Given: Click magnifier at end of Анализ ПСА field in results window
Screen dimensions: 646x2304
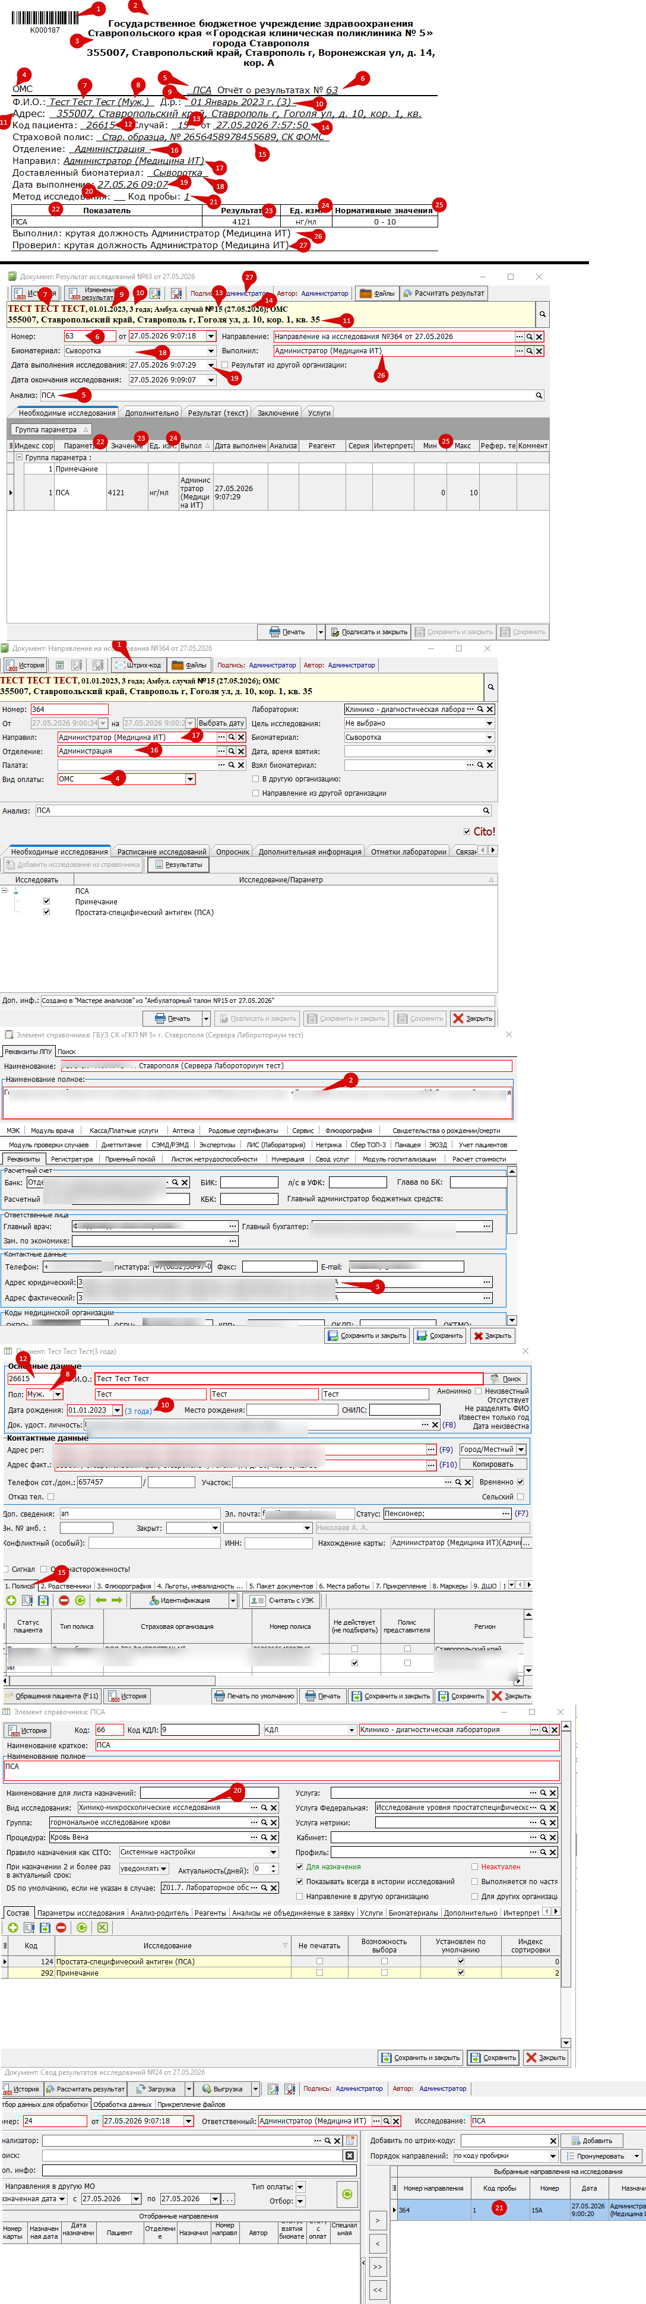Looking at the screenshot, I should (539, 395).
